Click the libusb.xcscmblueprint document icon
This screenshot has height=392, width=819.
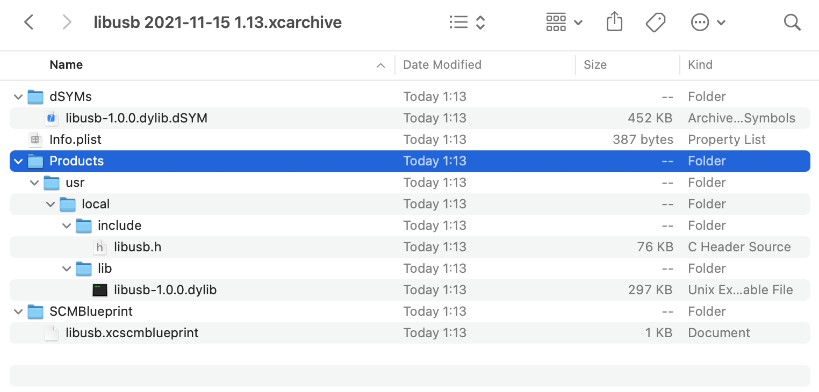[52, 333]
